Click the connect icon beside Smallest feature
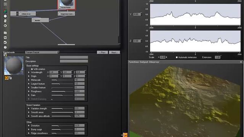The image size is (244, 137). [29, 88]
